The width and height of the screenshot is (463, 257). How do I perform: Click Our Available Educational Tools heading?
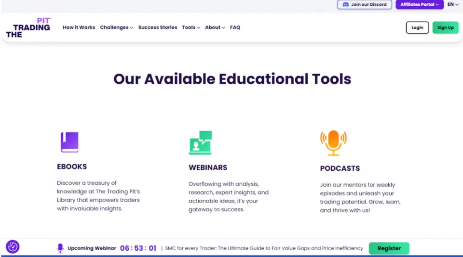(x=232, y=79)
